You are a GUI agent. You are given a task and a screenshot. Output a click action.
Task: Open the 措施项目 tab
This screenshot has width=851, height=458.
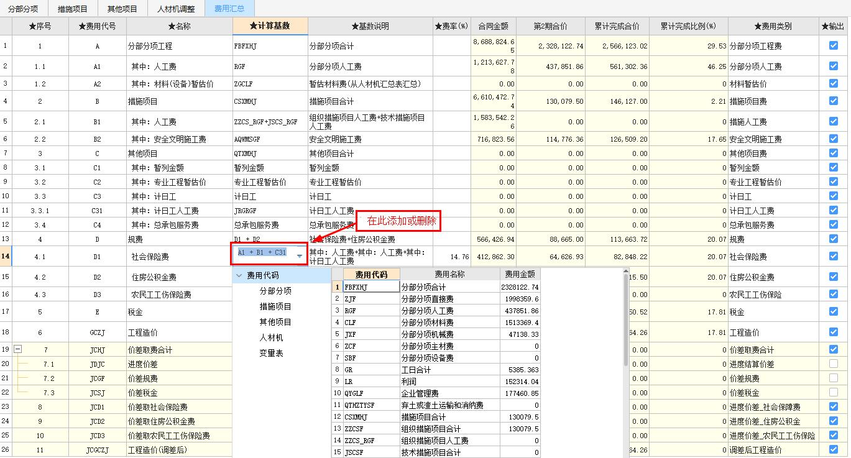click(73, 9)
